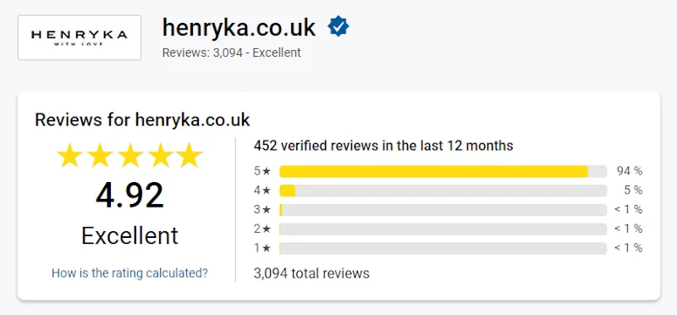
Task: Select the 5-star rating bar
Action: pos(443,172)
